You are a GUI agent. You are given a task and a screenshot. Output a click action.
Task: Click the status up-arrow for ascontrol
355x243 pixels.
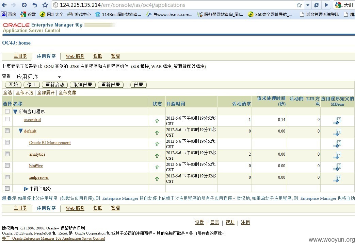pos(157,121)
